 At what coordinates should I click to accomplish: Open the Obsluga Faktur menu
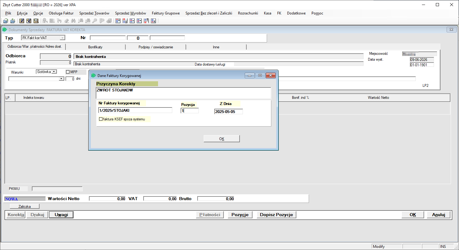click(61, 13)
